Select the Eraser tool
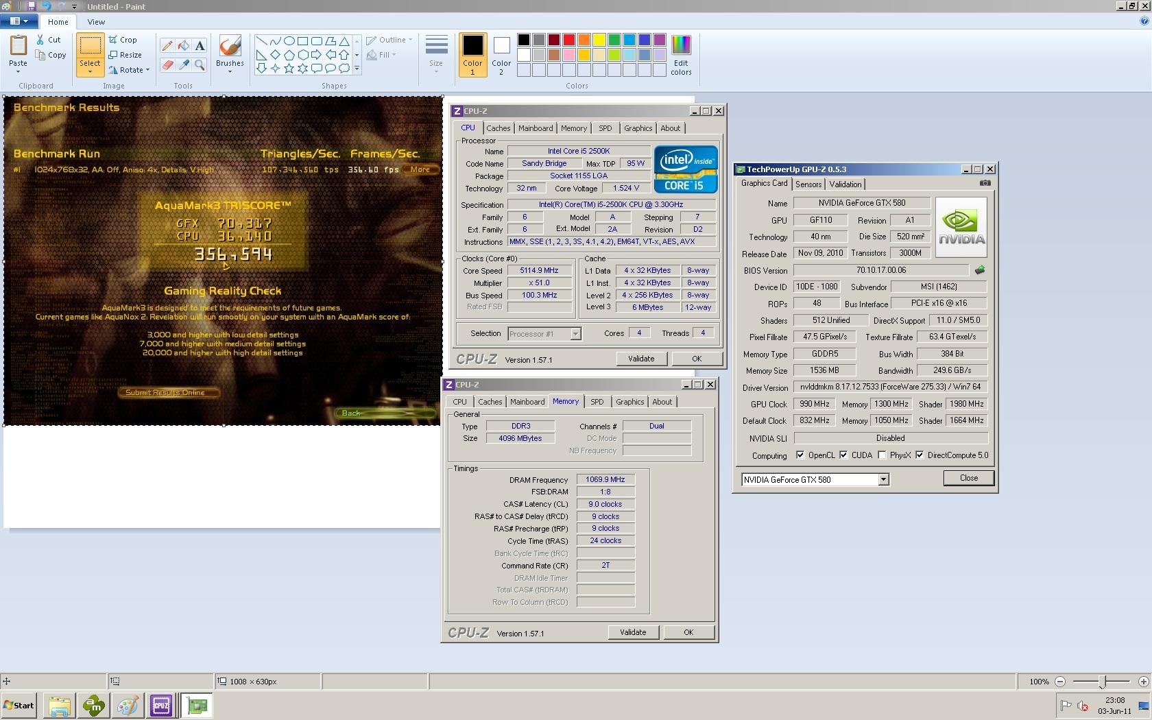The image size is (1152, 720). click(167, 64)
